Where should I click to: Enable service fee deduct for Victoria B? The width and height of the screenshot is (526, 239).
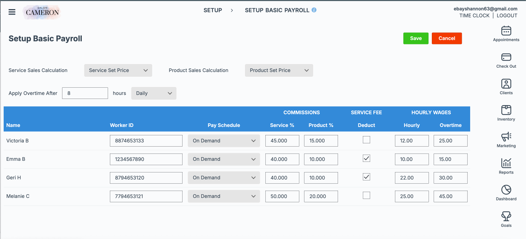(366, 140)
